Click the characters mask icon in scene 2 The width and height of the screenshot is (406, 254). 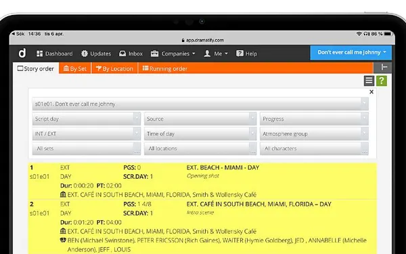[63, 240]
